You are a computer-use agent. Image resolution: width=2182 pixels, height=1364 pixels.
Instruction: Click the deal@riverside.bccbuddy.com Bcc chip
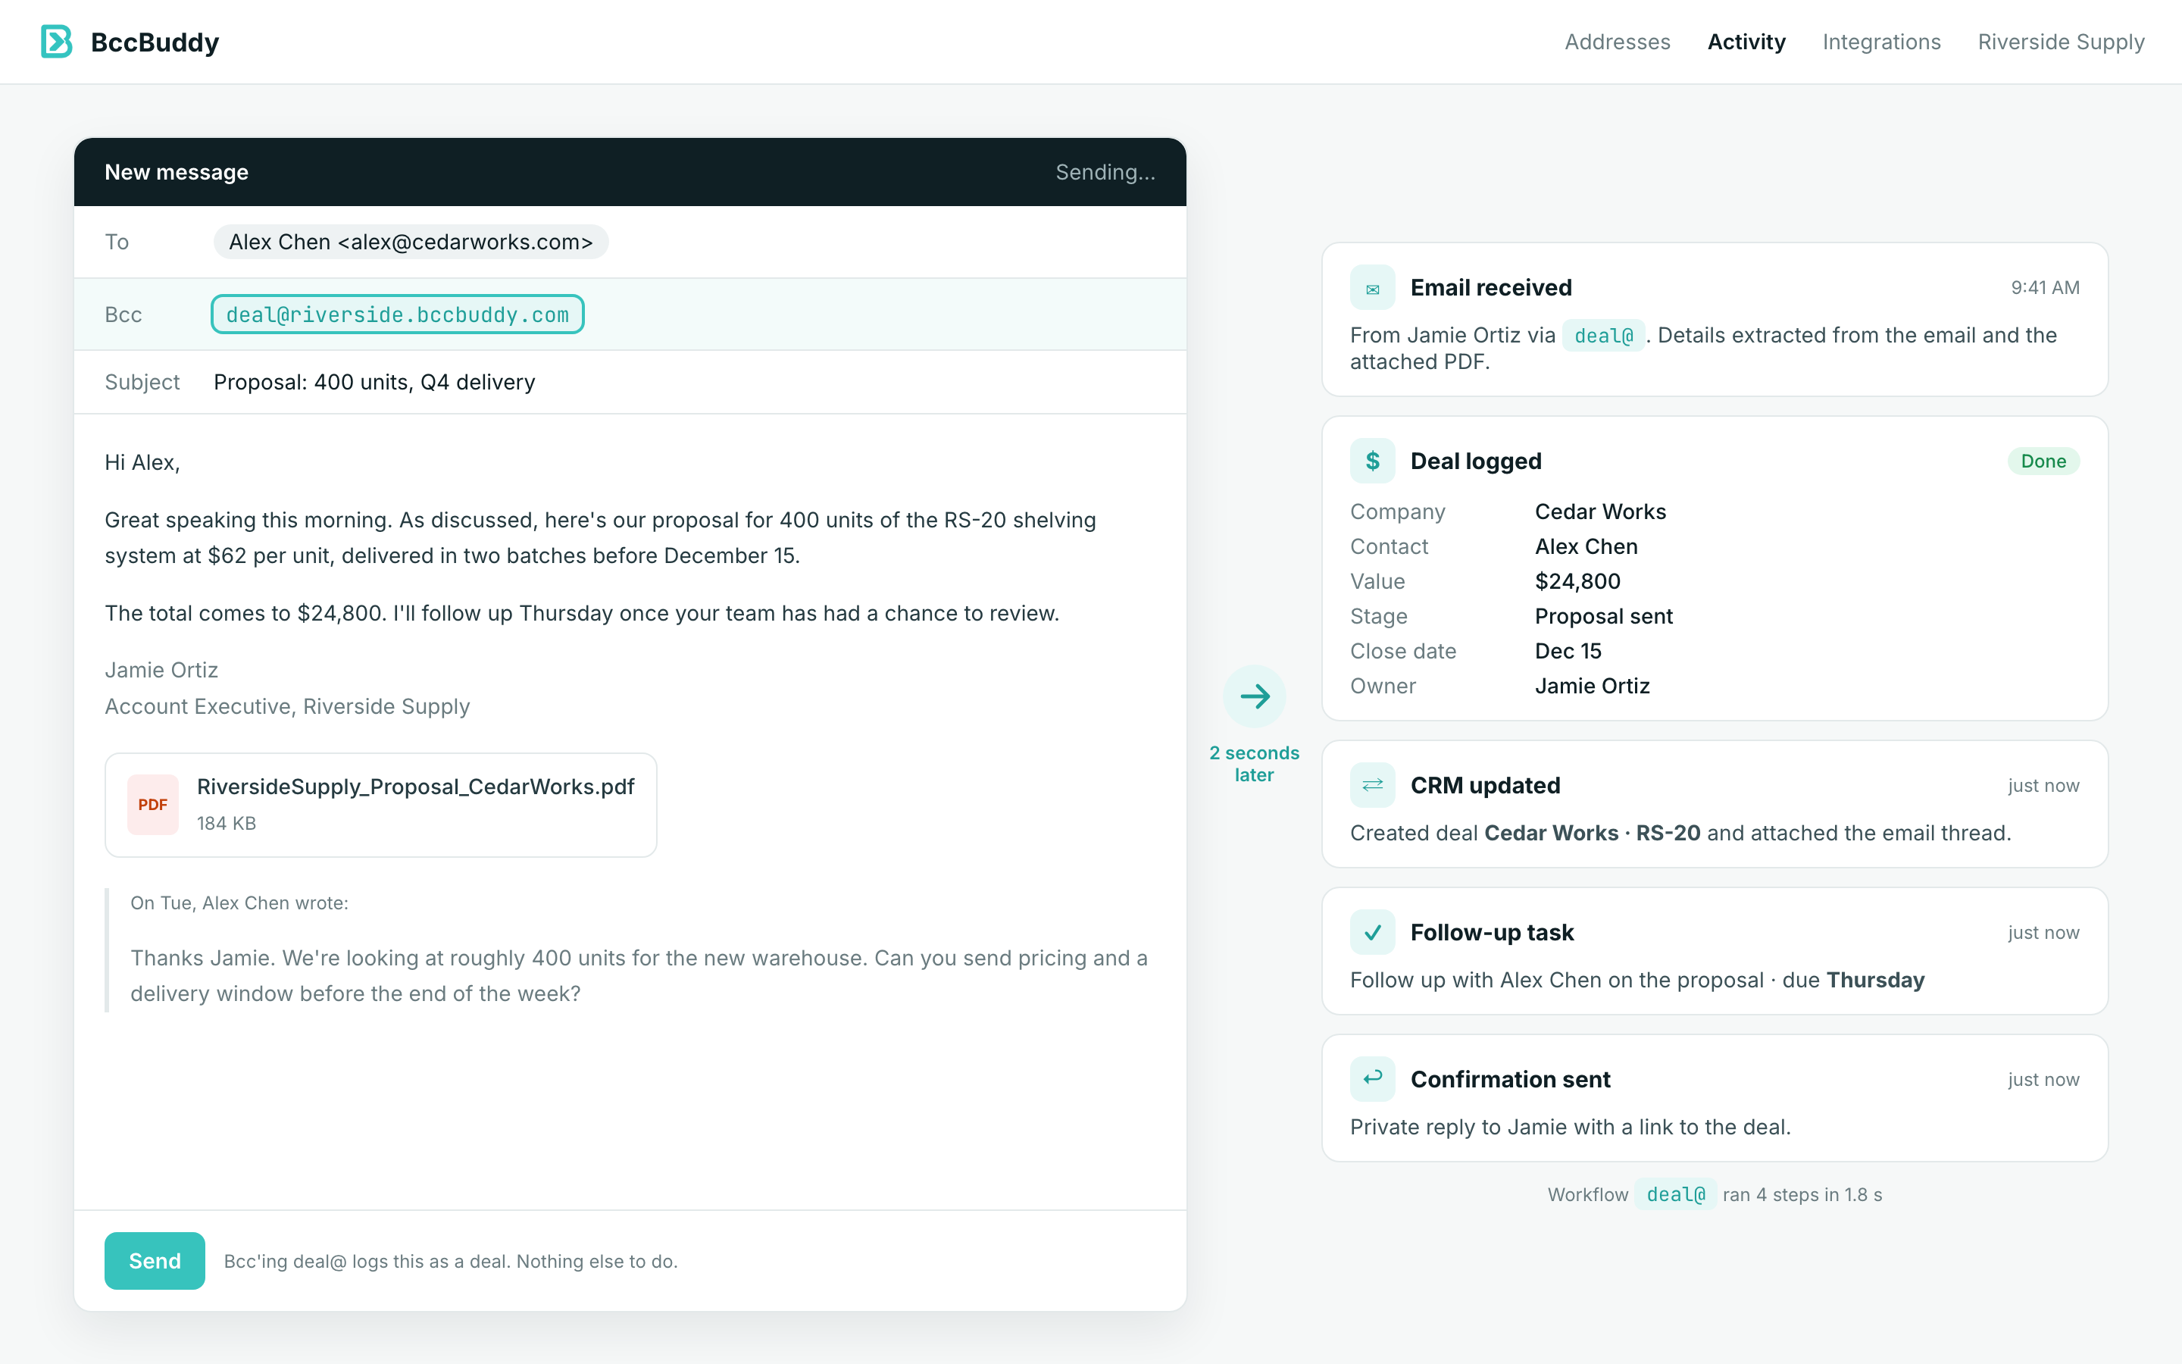398,314
